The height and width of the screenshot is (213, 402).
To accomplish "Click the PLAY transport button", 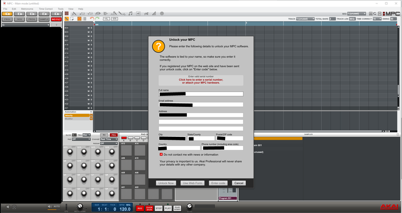I will coord(168,208).
